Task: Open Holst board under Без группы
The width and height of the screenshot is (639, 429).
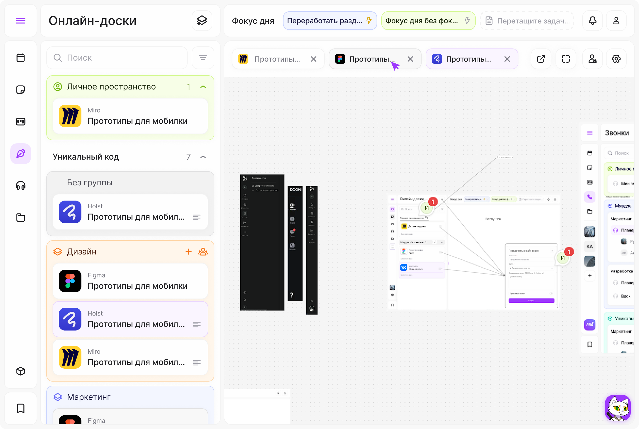Action: 130,212
